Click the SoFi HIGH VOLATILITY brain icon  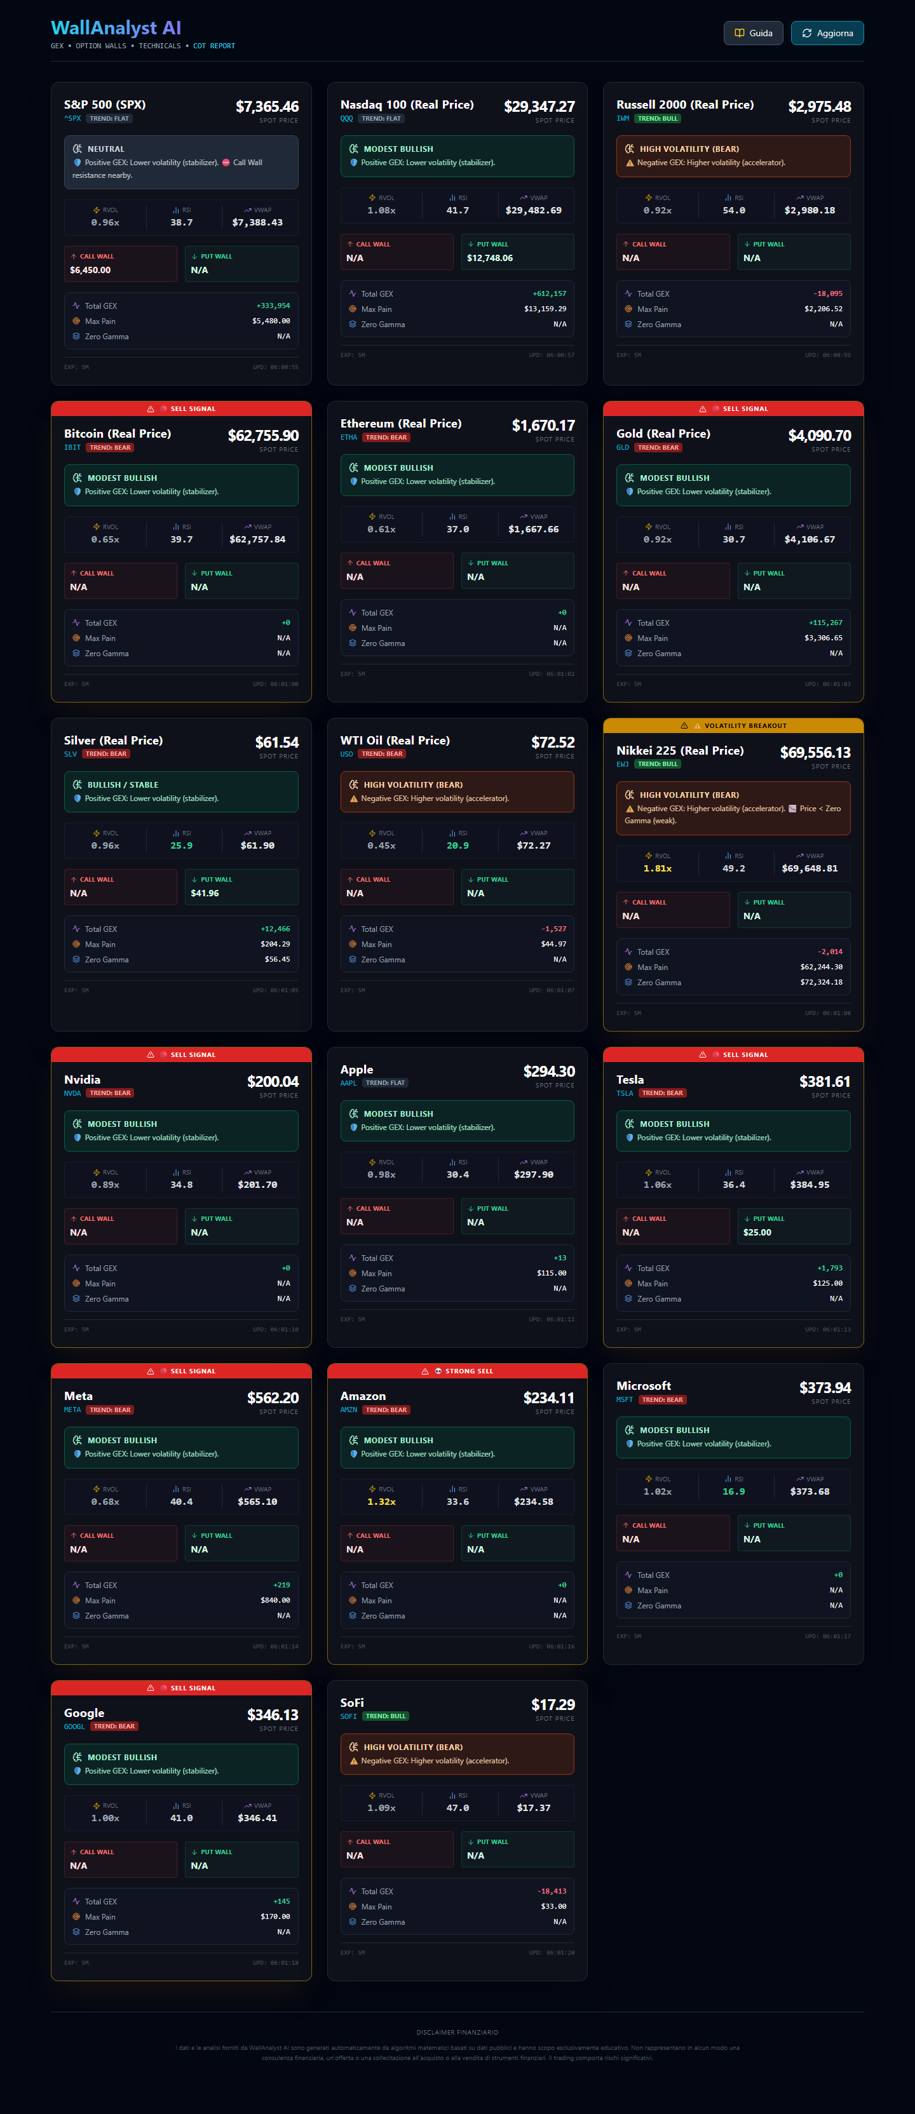click(354, 1747)
